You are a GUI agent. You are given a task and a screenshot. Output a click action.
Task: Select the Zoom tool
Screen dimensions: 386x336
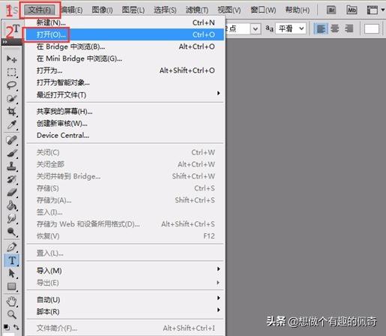point(11,314)
